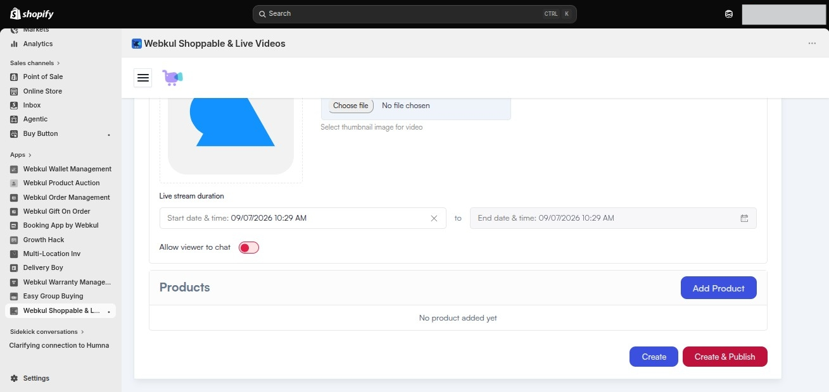
Task: Click the Online Store icon
Action: click(14, 91)
